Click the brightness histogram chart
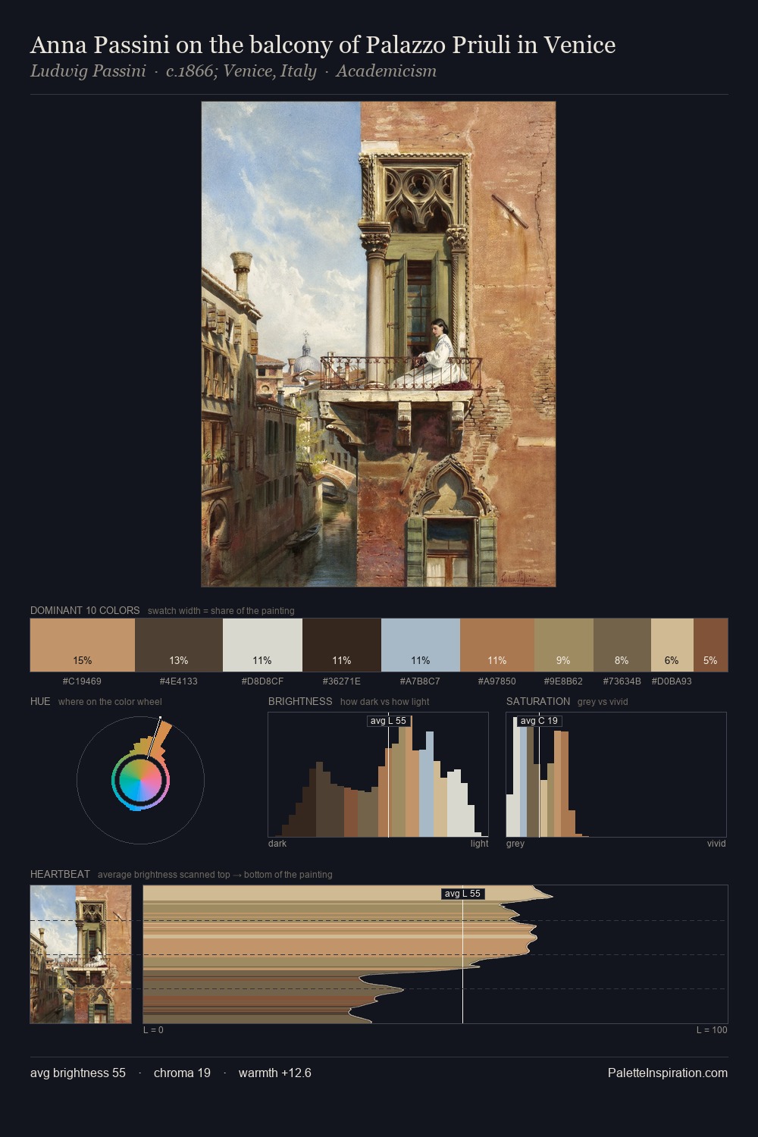The image size is (758, 1137). 378,775
